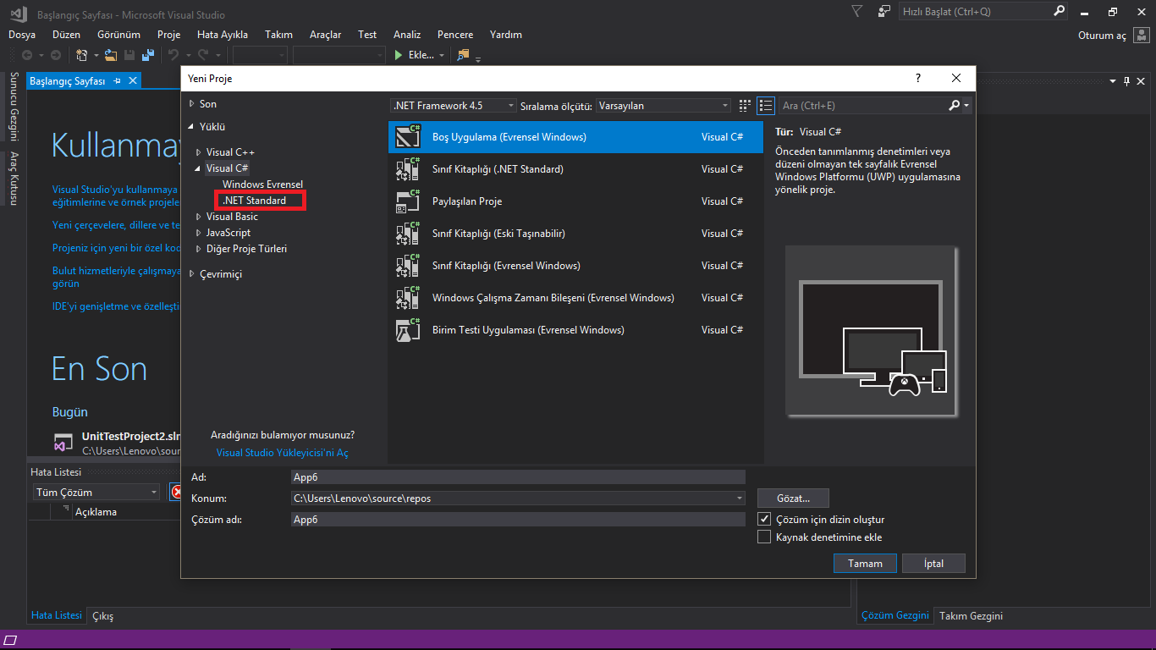Expand the Son node in the tree
This screenshot has width=1156, height=650.
[191, 104]
